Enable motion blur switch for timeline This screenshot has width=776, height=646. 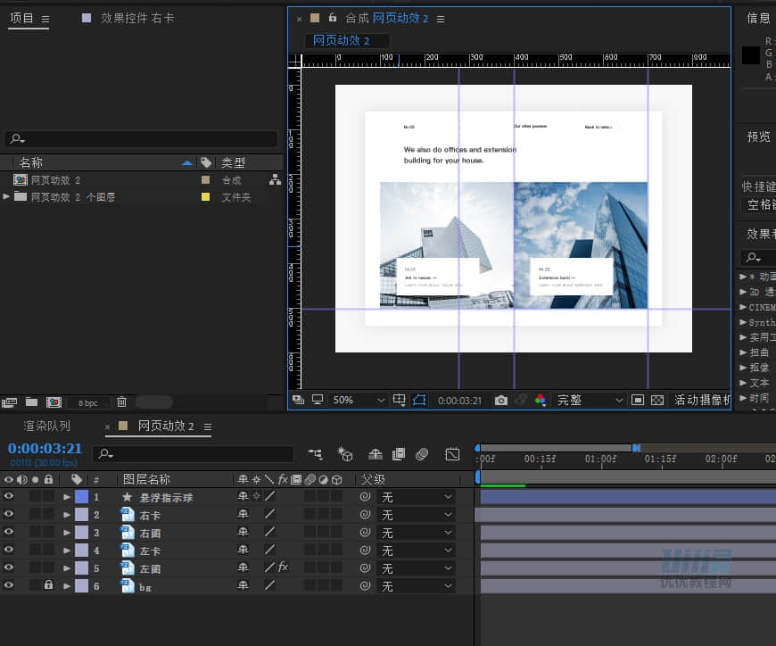[x=423, y=454]
